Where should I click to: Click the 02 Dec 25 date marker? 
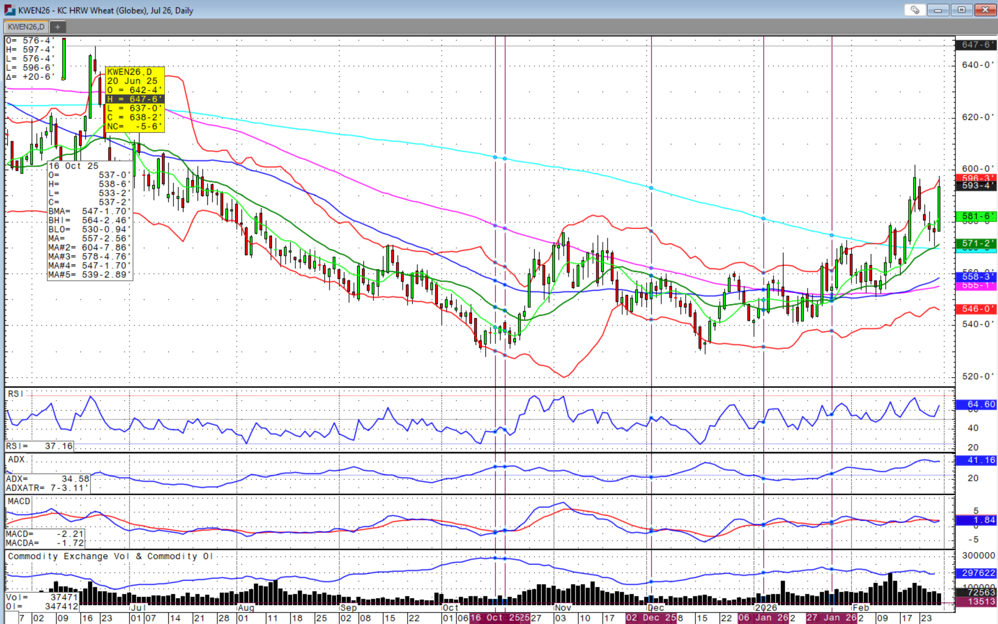[x=650, y=618]
